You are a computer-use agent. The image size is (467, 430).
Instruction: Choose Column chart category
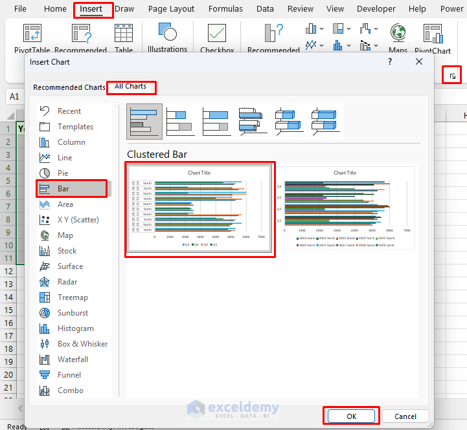[x=74, y=142]
